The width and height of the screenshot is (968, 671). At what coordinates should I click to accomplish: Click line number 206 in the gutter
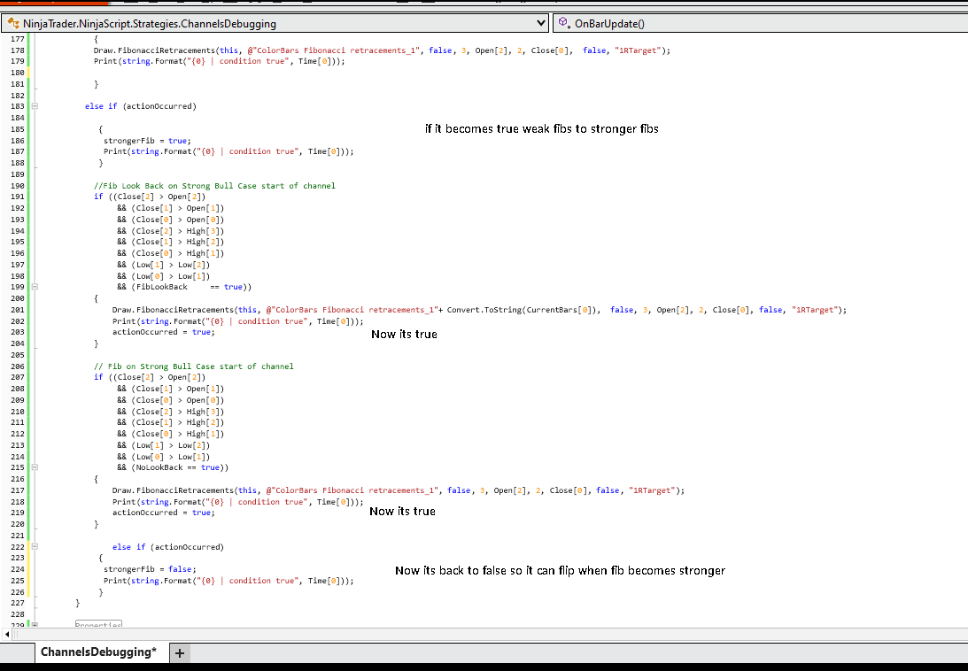[x=18, y=366]
